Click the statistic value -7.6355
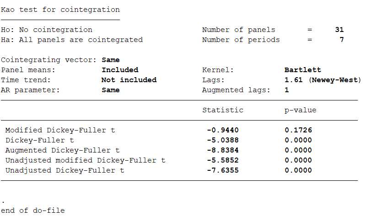This screenshot has width=372, height=221. 222,170
